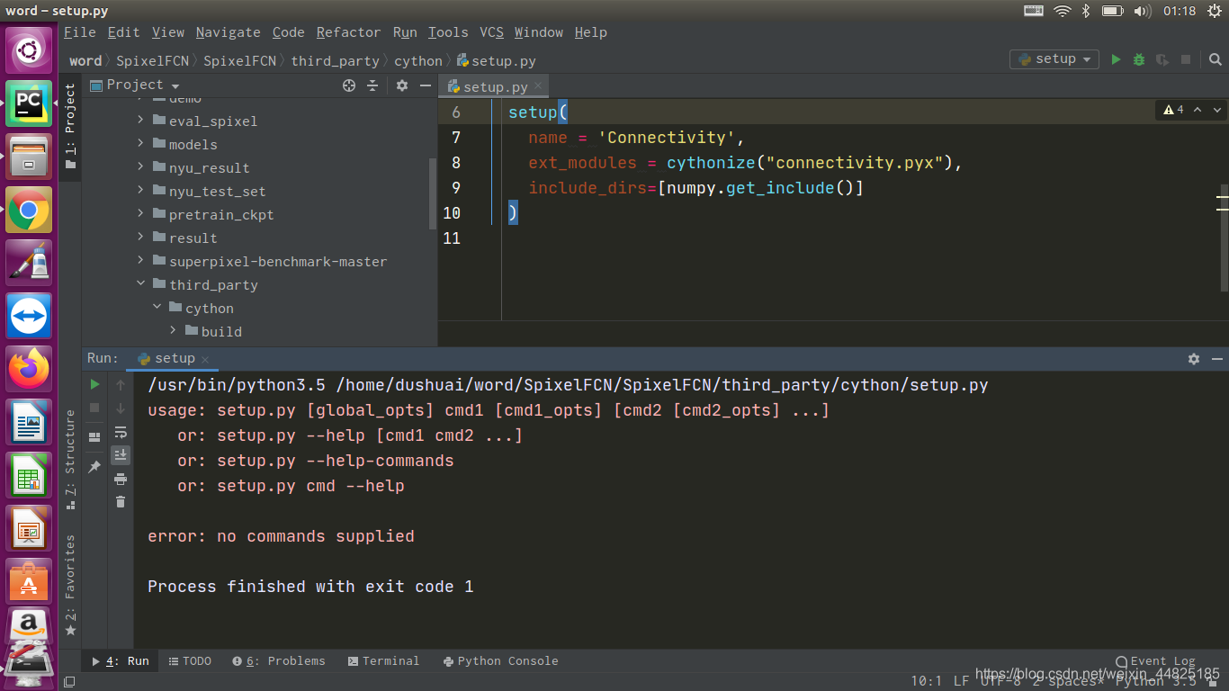Toggle the 1: Project side tool window
Image resolution: width=1229 pixels, height=691 pixels.
70,127
